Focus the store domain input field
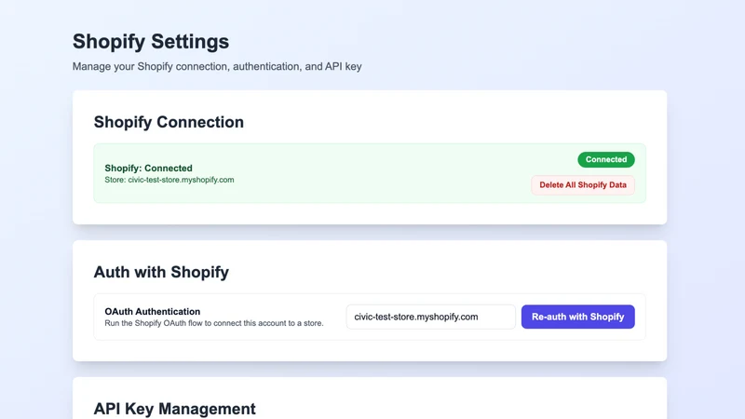Image resolution: width=745 pixels, height=419 pixels. pos(430,317)
